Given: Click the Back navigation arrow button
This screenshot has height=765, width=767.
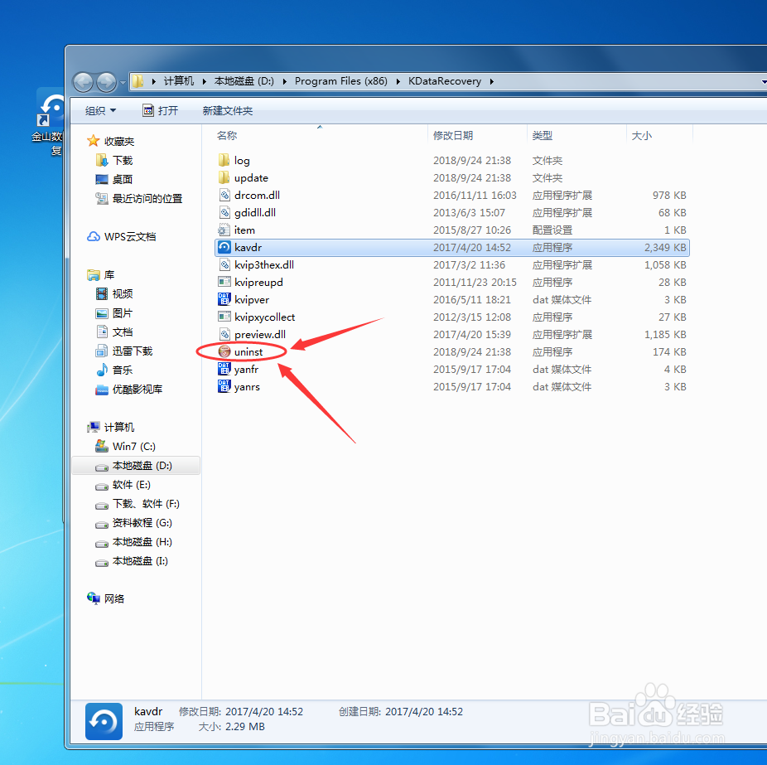Looking at the screenshot, I should [84, 82].
